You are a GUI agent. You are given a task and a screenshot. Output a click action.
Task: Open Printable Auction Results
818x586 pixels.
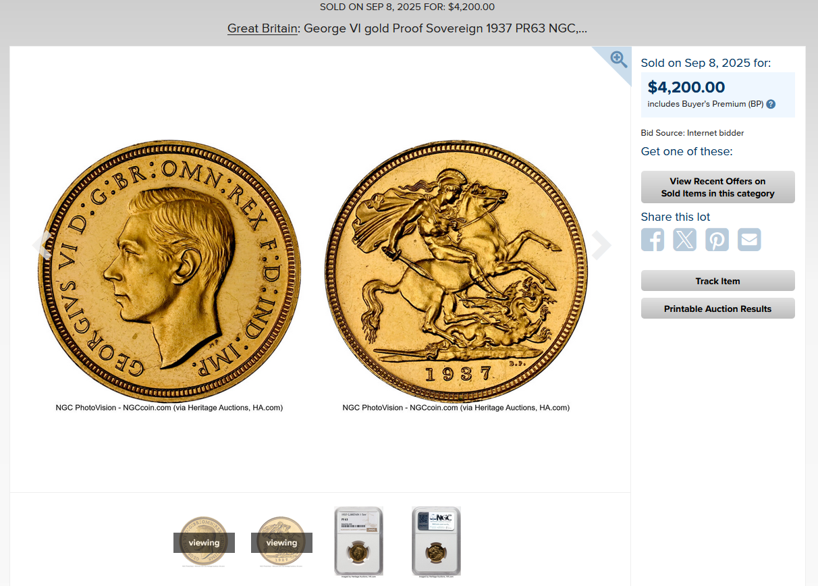tap(717, 309)
